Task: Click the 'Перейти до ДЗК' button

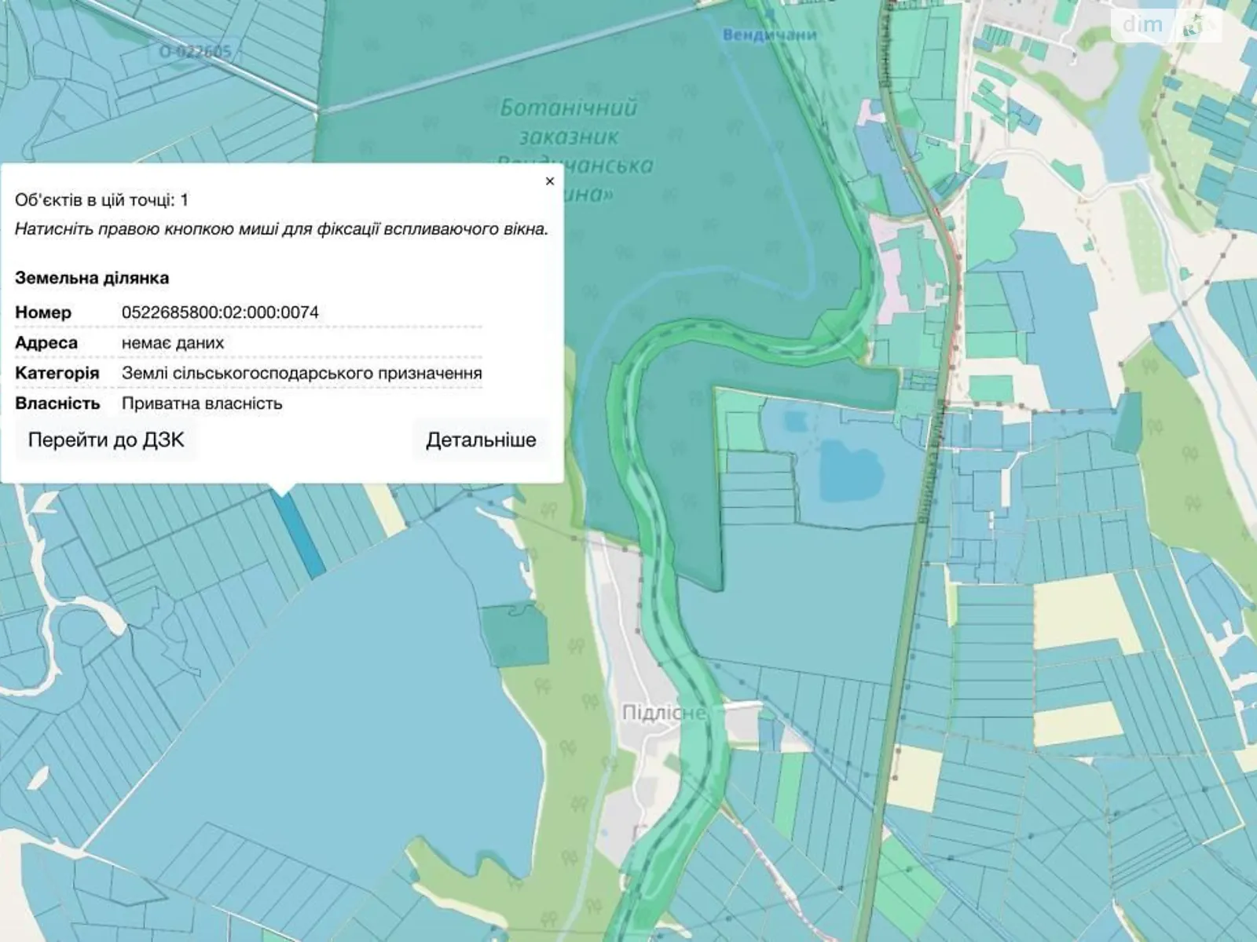Action: click(x=106, y=440)
